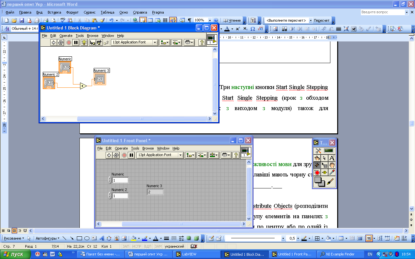Select Edit Text tool in palette
The height and width of the screenshot is (259, 415).
[x=332, y=158]
